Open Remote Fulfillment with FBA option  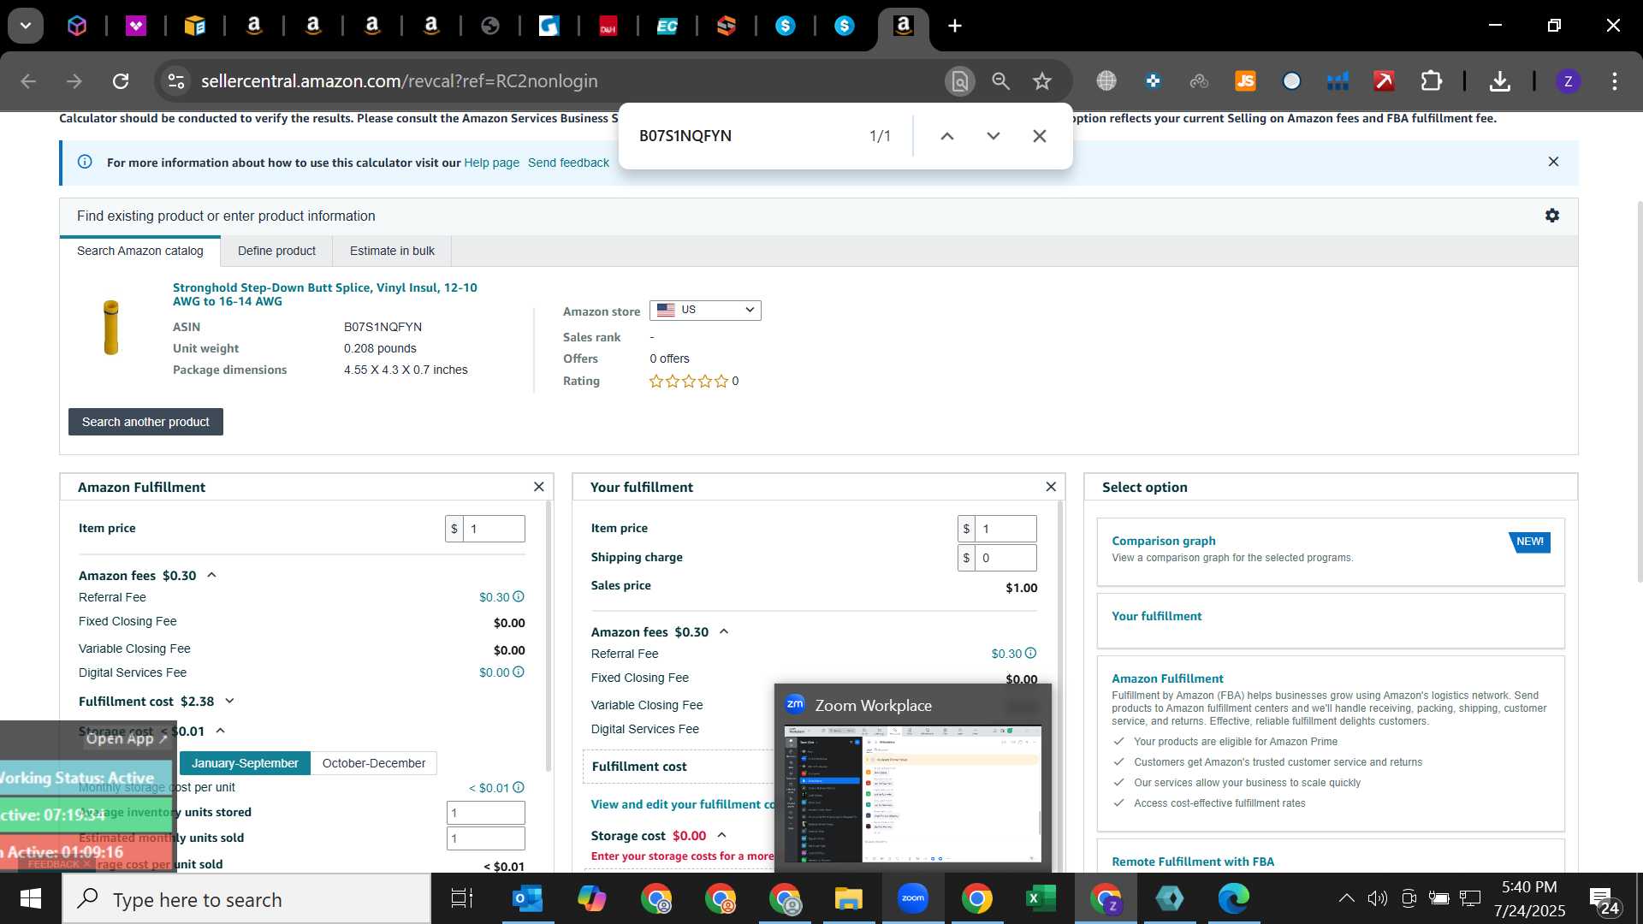[1193, 862]
